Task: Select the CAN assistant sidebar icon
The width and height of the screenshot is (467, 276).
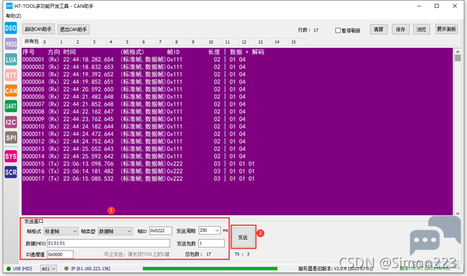Action: [x=11, y=91]
